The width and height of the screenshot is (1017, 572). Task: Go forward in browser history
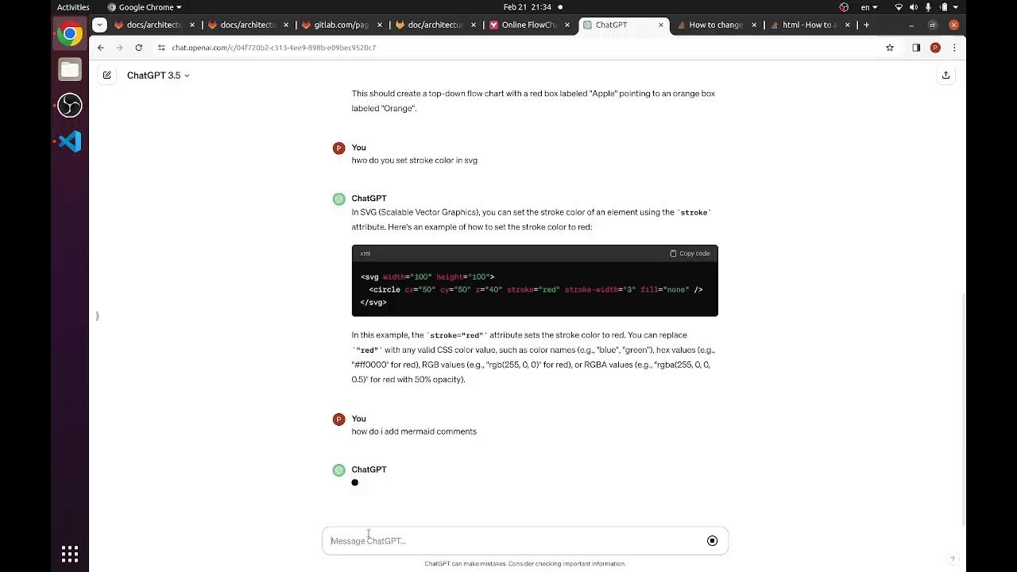pyautogui.click(x=119, y=48)
